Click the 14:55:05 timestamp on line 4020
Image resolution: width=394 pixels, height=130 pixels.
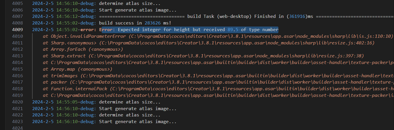(x=66, y=102)
